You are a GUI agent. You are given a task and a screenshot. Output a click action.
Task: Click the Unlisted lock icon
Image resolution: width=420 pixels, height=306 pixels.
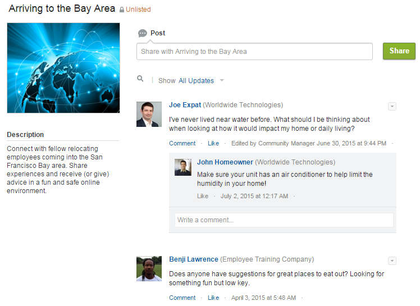[122, 10]
